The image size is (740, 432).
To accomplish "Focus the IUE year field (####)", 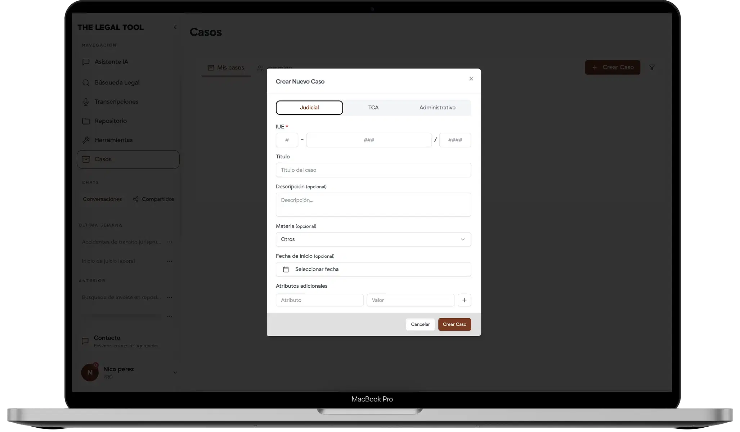I will pyautogui.click(x=455, y=140).
